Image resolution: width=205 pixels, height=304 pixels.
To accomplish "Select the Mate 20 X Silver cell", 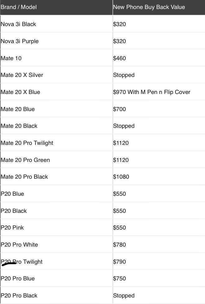I will 22,75.
